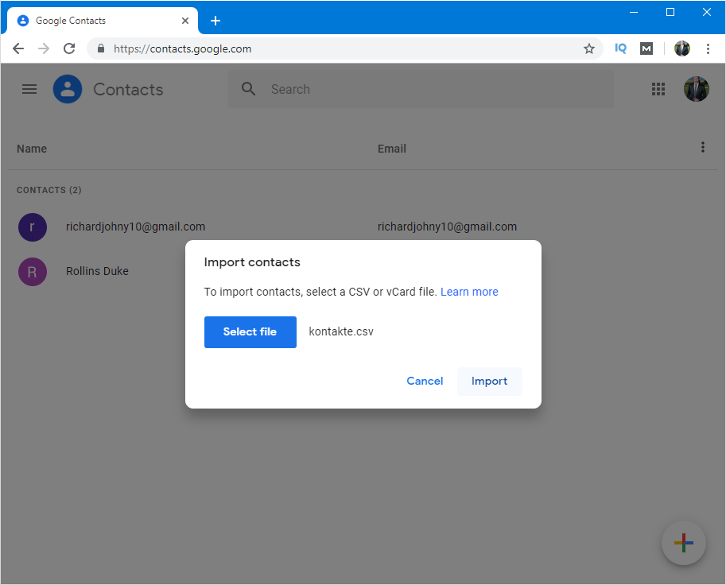Click the kontakte.csv file name
726x585 pixels.
[x=341, y=331]
